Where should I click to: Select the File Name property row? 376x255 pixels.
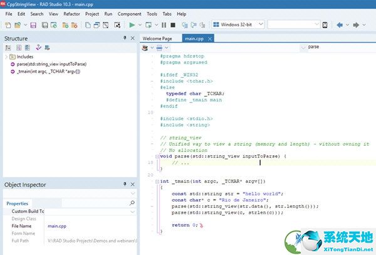[70, 226]
